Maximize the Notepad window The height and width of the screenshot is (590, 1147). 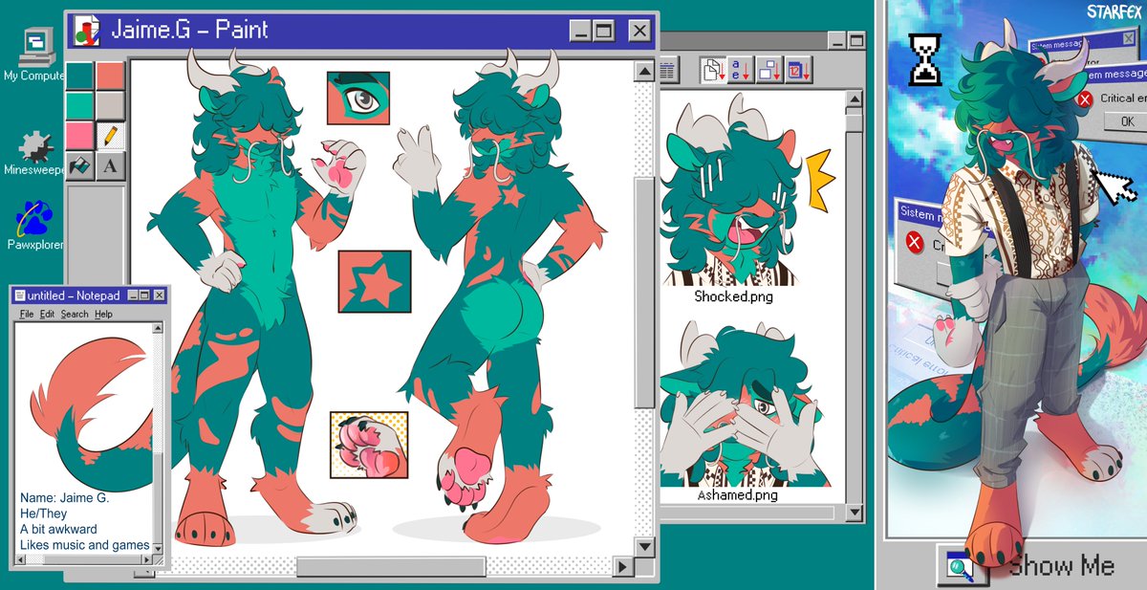click(x=142, y=295)
